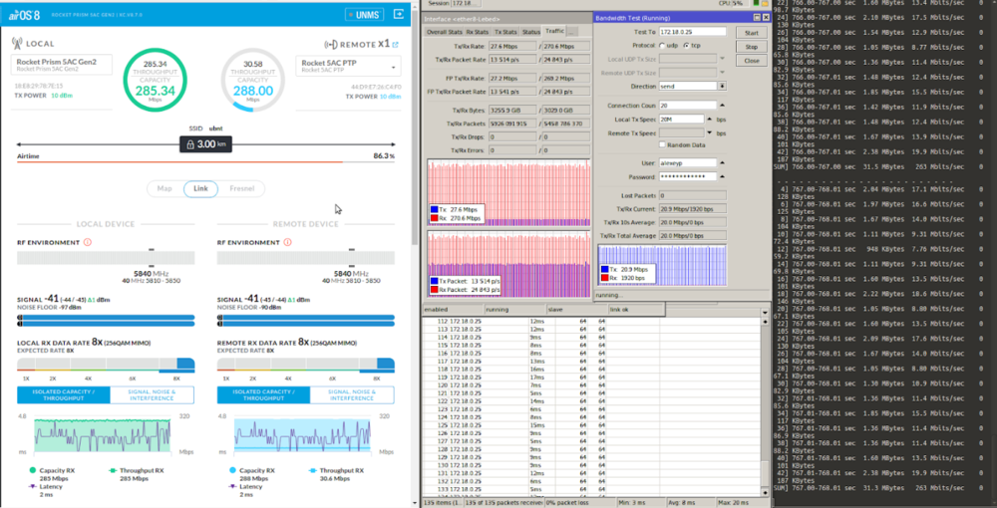Maximize the Bandwidth Test window icon
The width and height of the screenshot is (997, 508).
pyautogui.click(x=757, y=18)
